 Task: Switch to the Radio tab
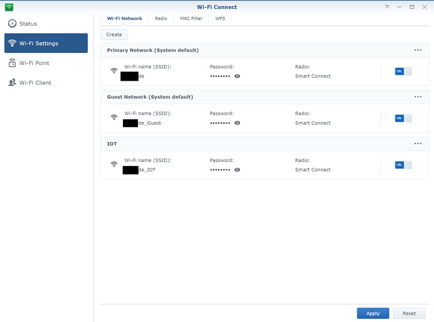(161, 19)
